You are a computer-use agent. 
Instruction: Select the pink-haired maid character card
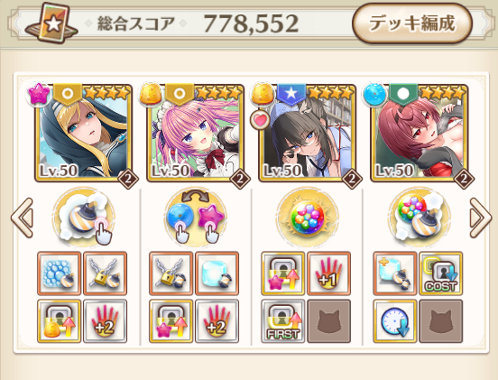196,133
